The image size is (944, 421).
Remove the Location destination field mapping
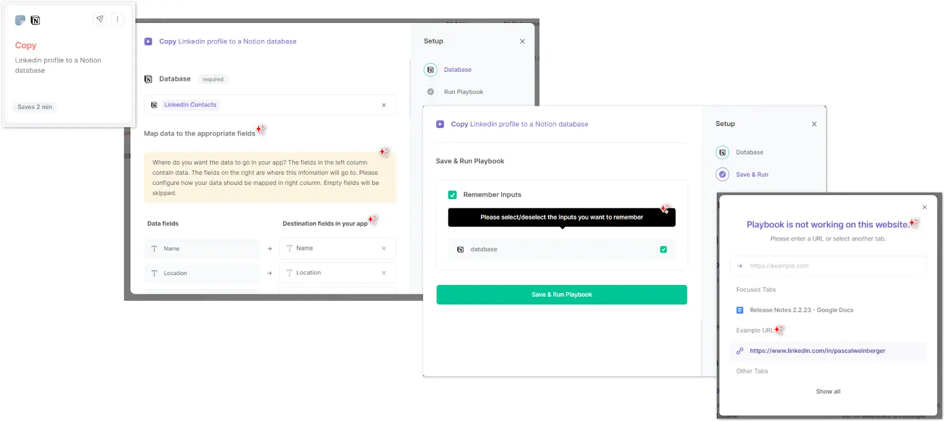tap(384, 273)
